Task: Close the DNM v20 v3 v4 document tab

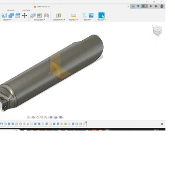Action: point(128,6)
